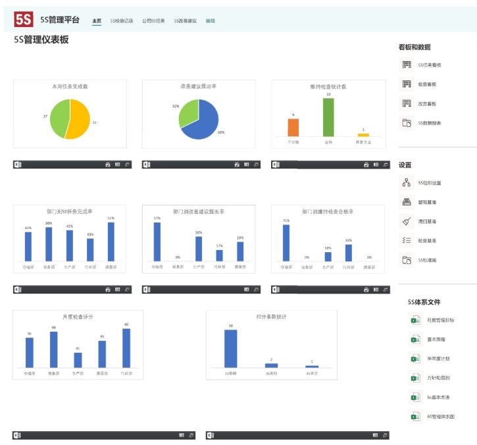Click the 清扫基准 broom icon

(x=407, y=221)
